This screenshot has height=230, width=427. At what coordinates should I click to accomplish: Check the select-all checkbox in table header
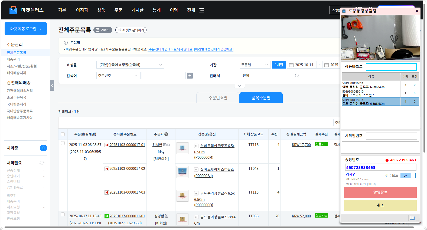(63, 134)
